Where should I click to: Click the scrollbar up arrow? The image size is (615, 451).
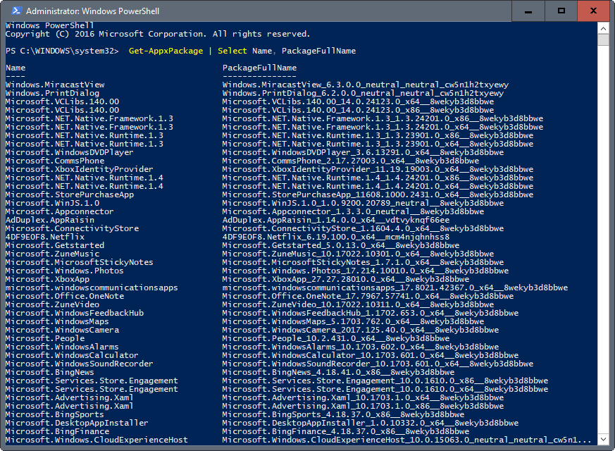click(603, 27)
